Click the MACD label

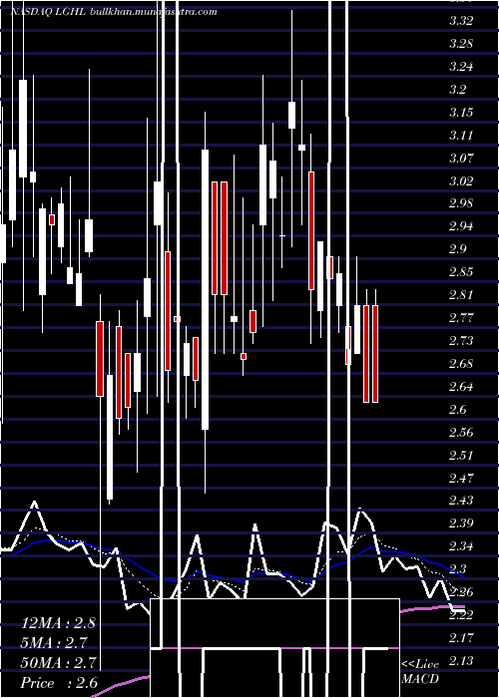click(x=420, y=679)
